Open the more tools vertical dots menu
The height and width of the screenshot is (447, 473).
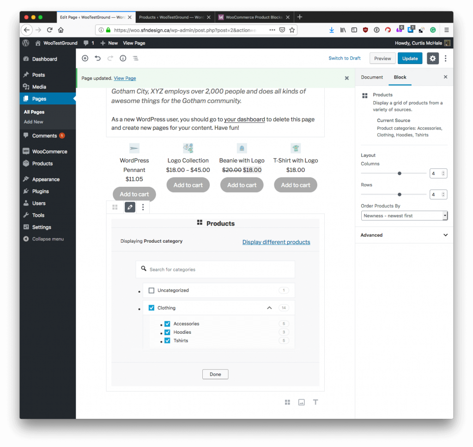pos(446,58)
